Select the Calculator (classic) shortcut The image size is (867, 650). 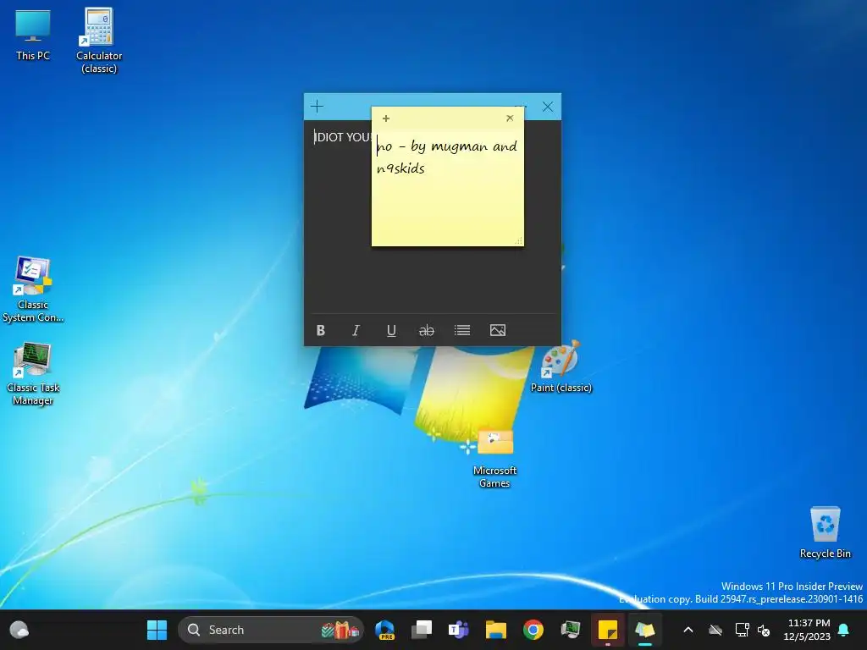[x=99, y=40]
